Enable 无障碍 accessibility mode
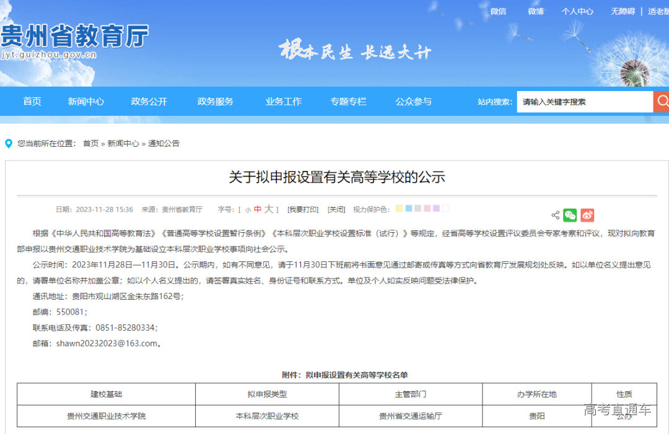Screen dimensions: 669x434 tap(624, 11)
